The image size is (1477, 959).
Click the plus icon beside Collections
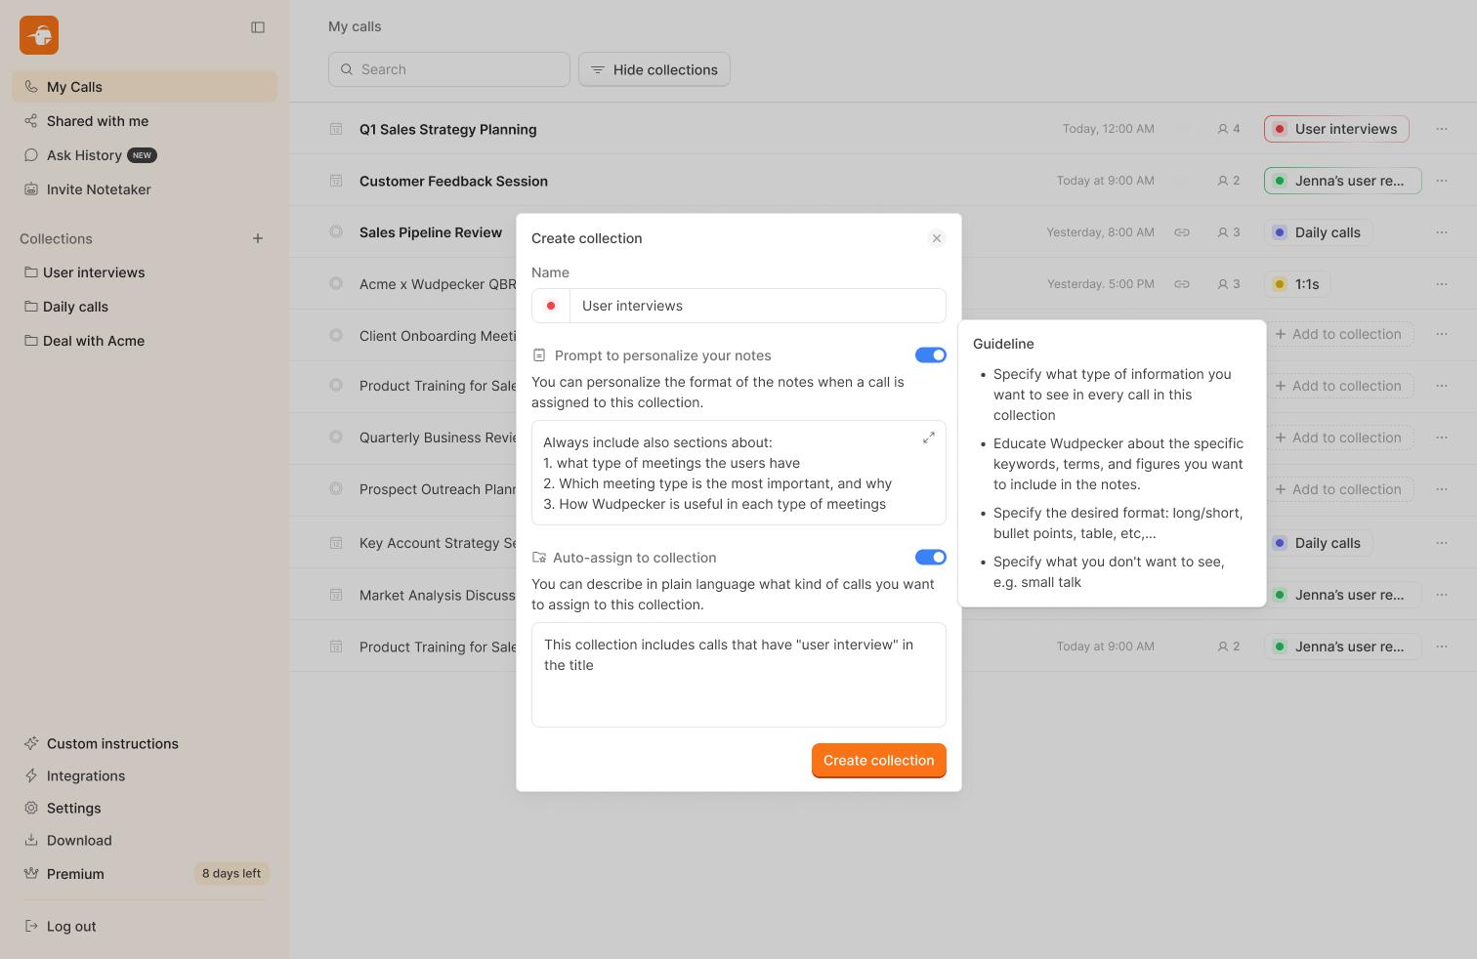click(x=258, y=238)
